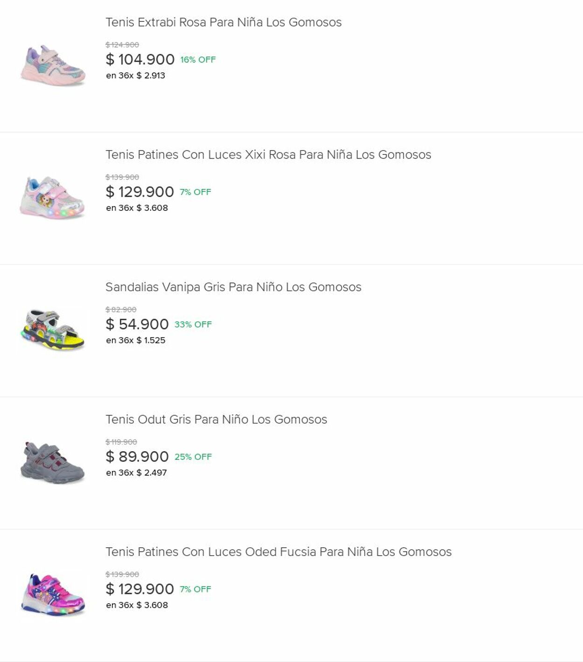583x662 pixels.
Task: Open Tenis Patines Con Luces Oded Fucsia
Action: 278,552
